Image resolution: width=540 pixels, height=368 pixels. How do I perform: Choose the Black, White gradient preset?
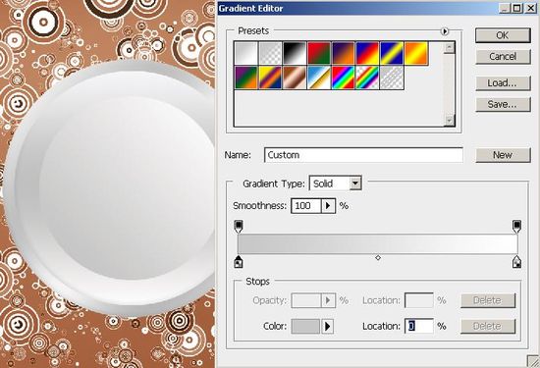[x=295, y=53]
